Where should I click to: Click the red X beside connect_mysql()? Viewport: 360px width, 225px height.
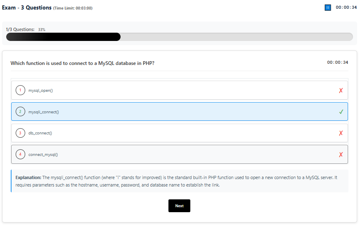pos(341,155)
